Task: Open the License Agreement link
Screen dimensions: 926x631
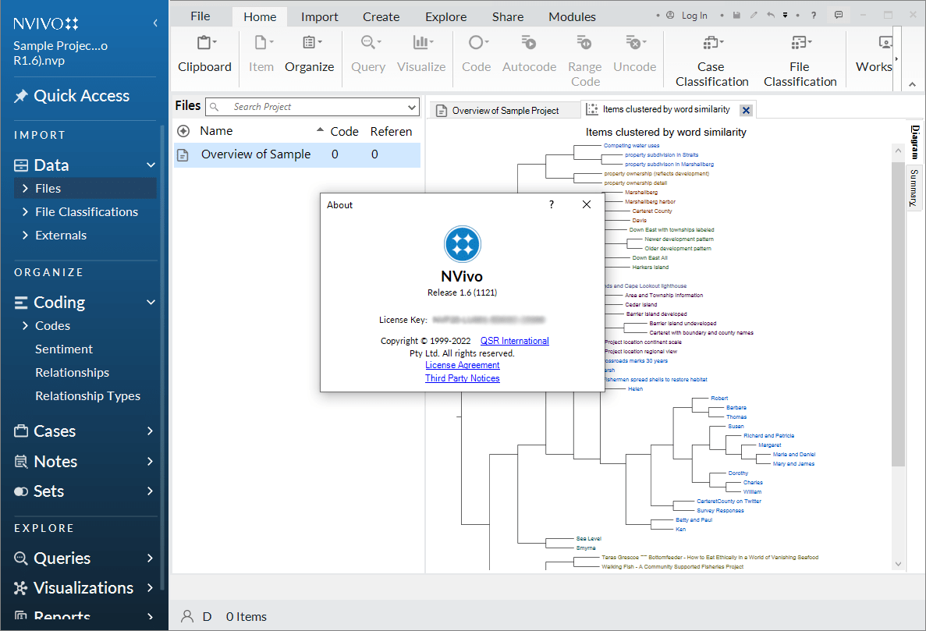Action: [x=462, y=365]
